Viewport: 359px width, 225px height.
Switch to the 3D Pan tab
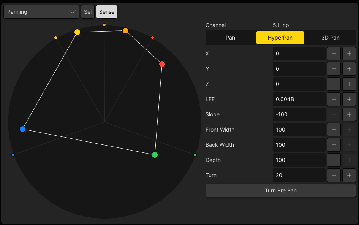coord(330,38)
